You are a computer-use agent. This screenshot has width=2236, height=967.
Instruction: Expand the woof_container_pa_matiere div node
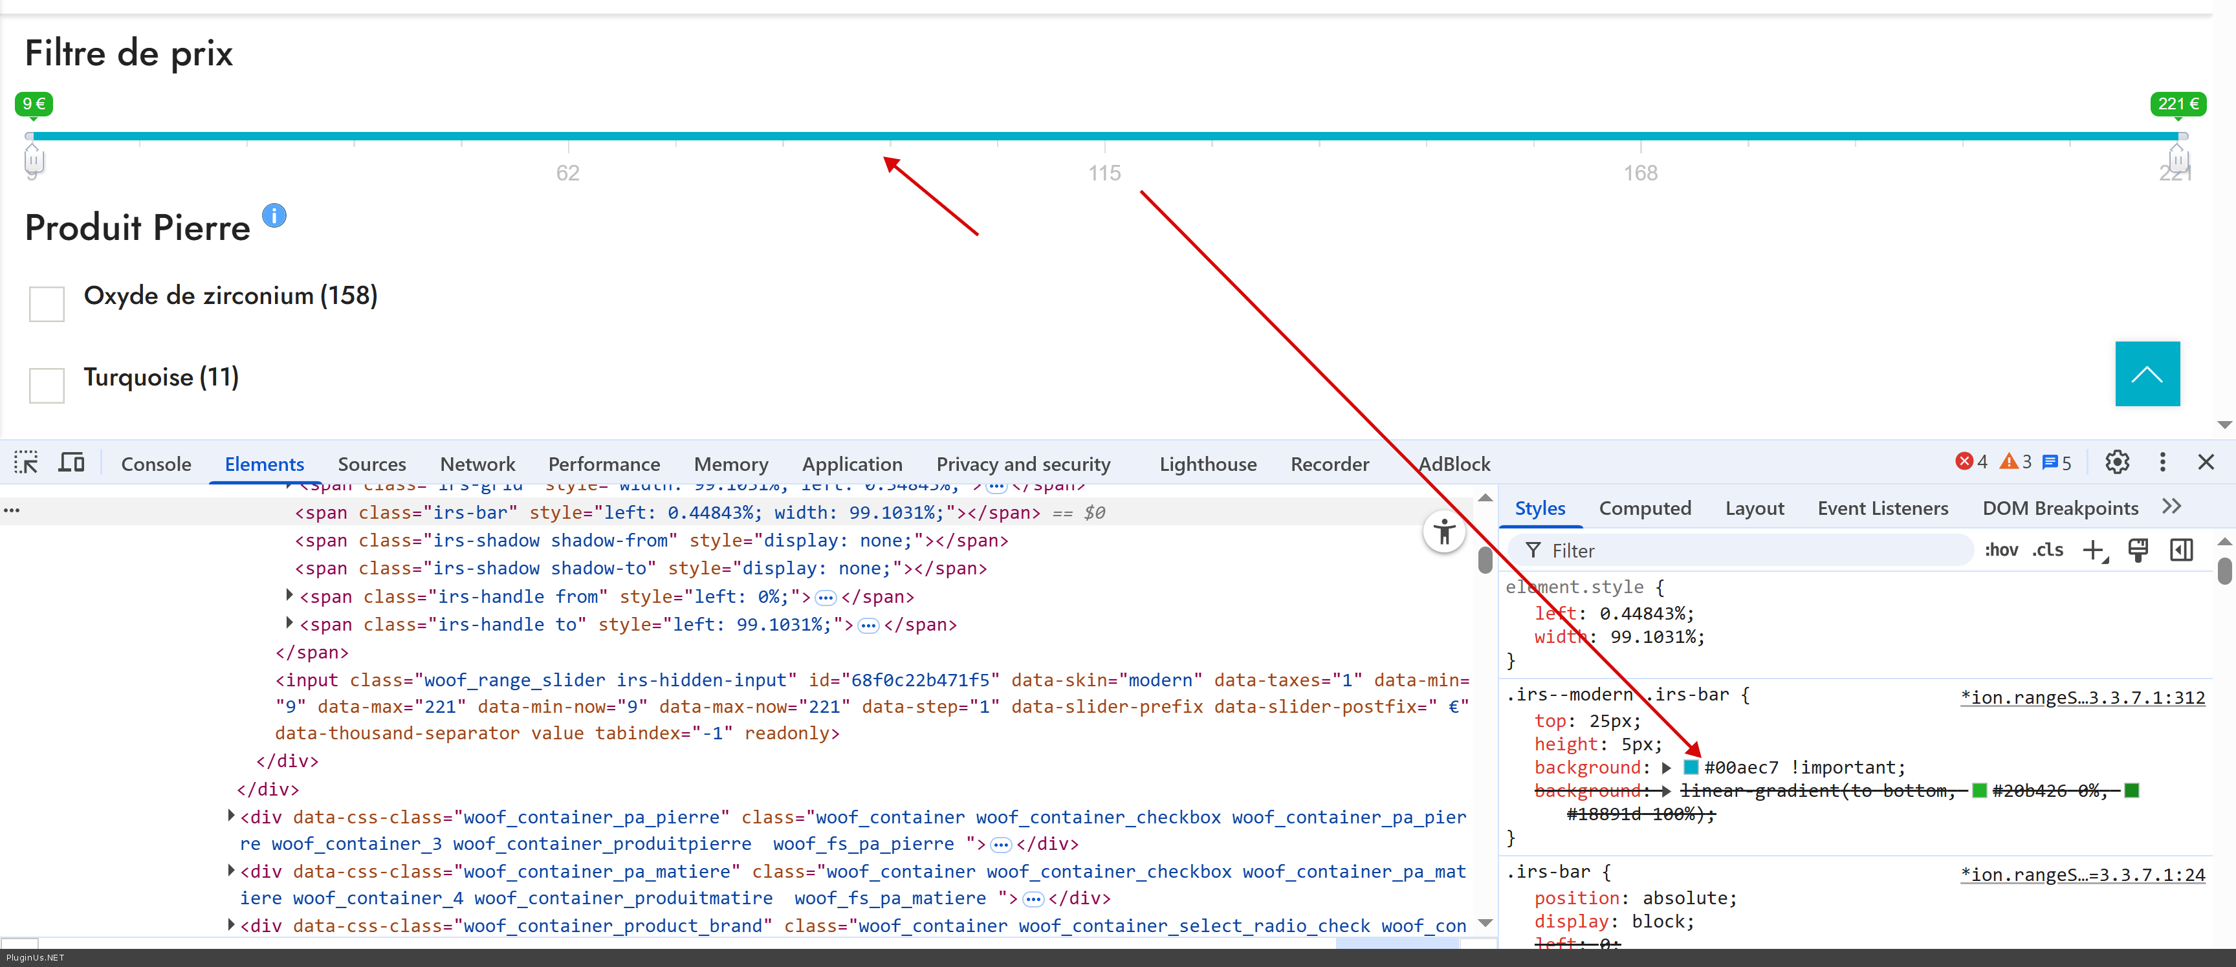click(231, 870)
